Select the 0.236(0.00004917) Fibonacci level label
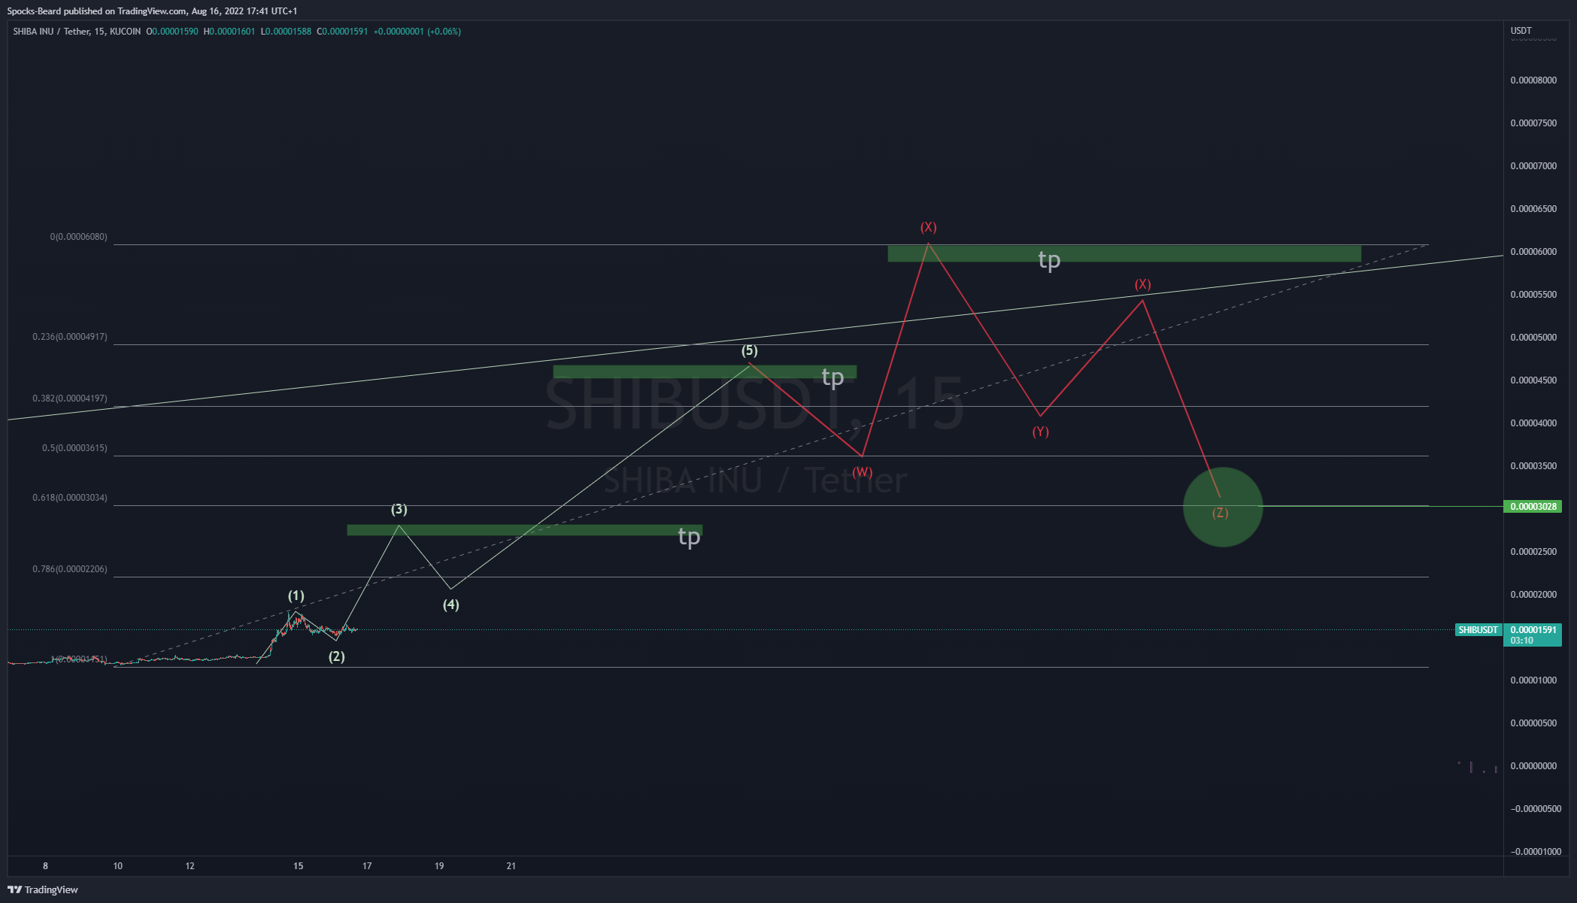This screenshot has height=903, width=1577. pyautogui.click(x=70, y=337)
